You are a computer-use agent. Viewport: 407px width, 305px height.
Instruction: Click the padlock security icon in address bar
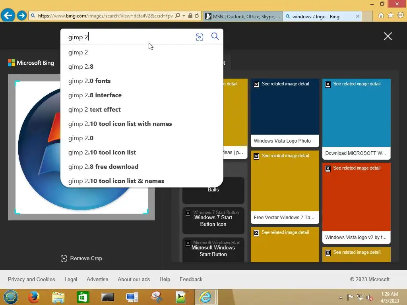[x=190, y=16]
